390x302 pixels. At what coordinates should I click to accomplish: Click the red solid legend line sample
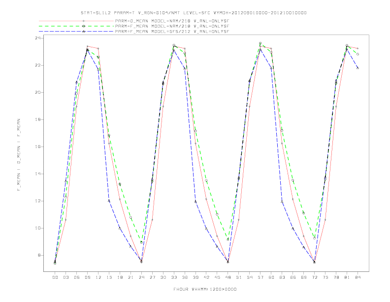(x=76, y=21)
